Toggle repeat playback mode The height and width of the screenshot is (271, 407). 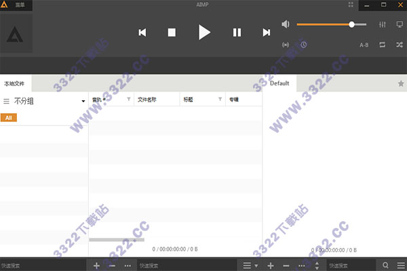tap(383, 45)
